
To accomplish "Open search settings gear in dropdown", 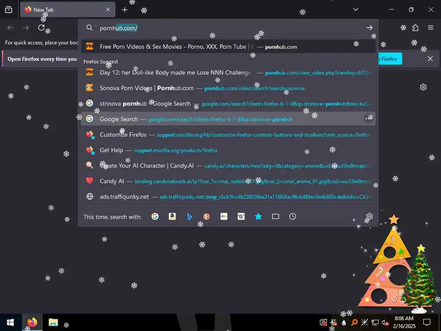I will [x=369, y=216].
